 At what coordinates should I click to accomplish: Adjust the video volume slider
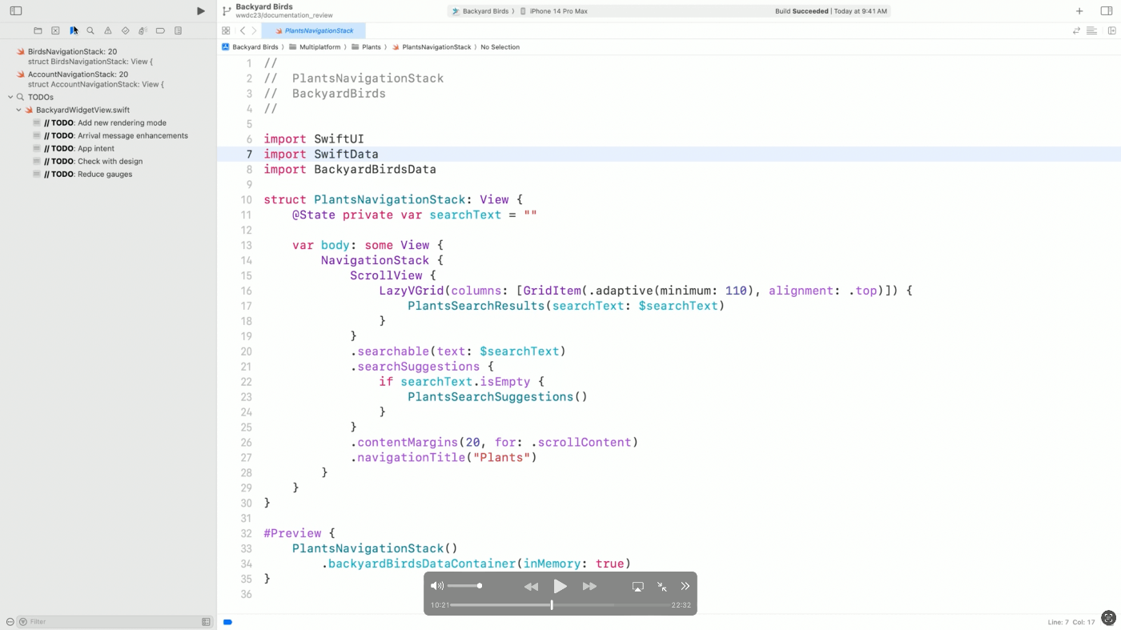pyautogui.click(x=464, y=586)
